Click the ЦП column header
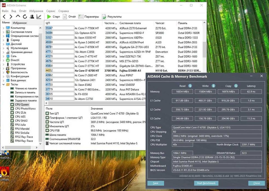 coord(74,23)
